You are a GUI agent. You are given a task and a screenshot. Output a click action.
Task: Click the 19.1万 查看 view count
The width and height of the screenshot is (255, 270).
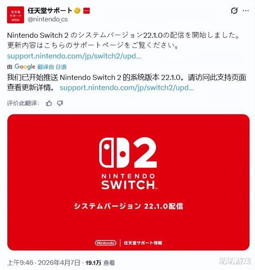pos(100,263)
